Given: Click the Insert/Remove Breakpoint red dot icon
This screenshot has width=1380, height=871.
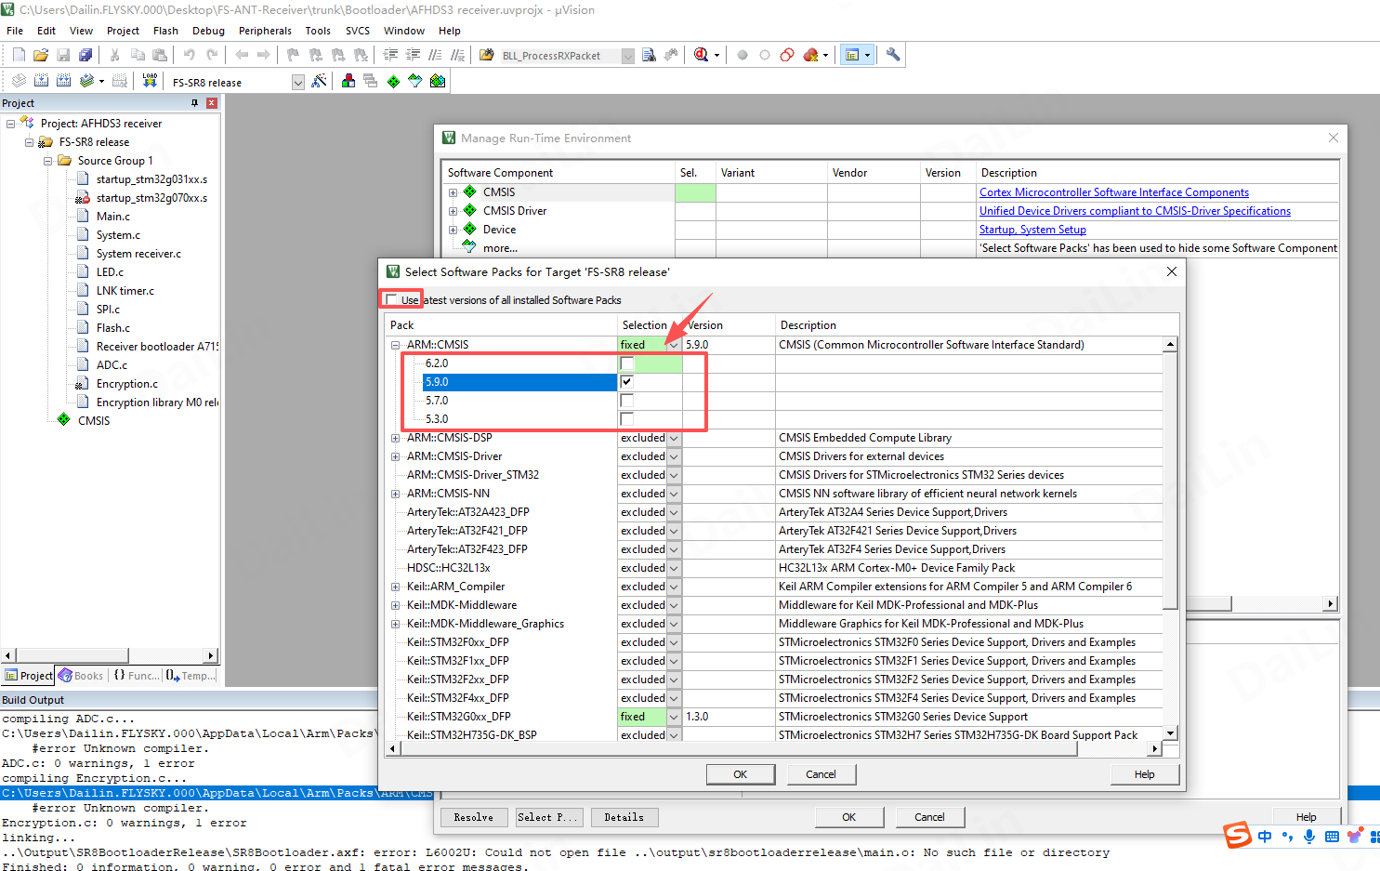Looking at the screenshot, I should 743,55.
